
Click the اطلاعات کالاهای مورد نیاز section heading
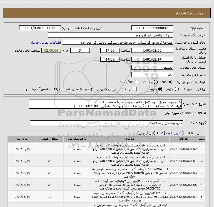pos(185,113)
